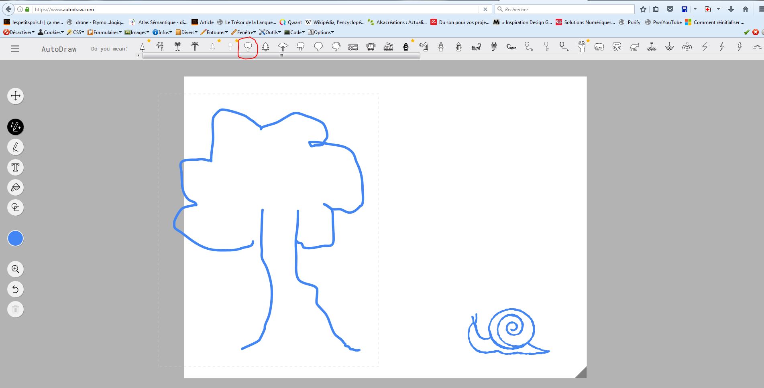Pick the Fill paint bucket tool
This screenshot has height=388, width=764.
[x=16, y=187]
